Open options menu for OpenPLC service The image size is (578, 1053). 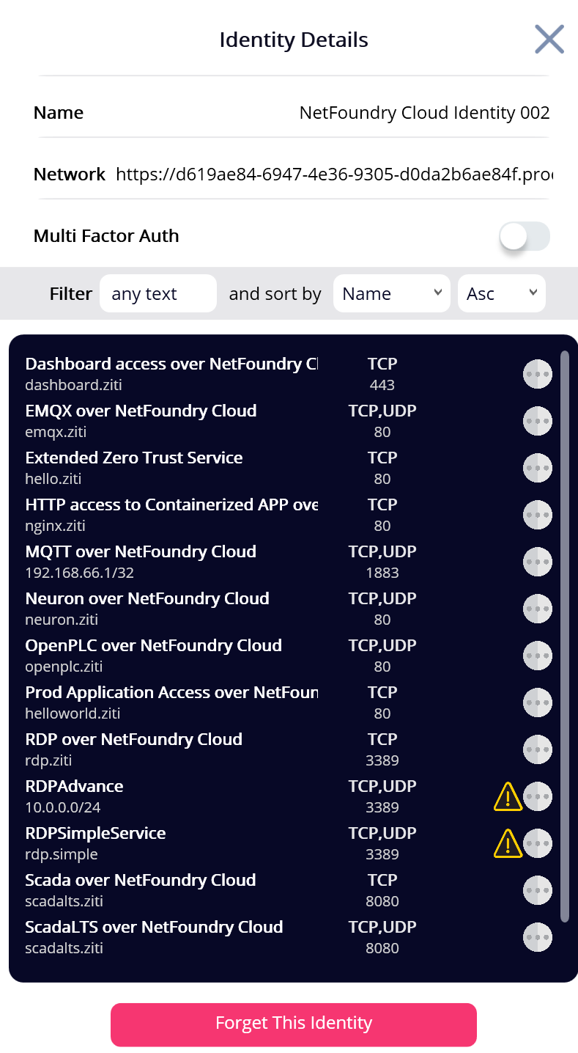(538, 656)
